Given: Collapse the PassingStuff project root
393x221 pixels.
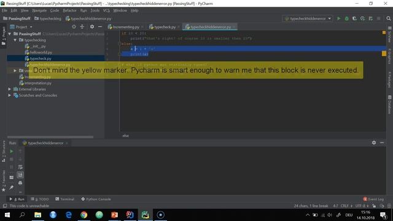Looking at the screenshot, I should click(9, 34).
